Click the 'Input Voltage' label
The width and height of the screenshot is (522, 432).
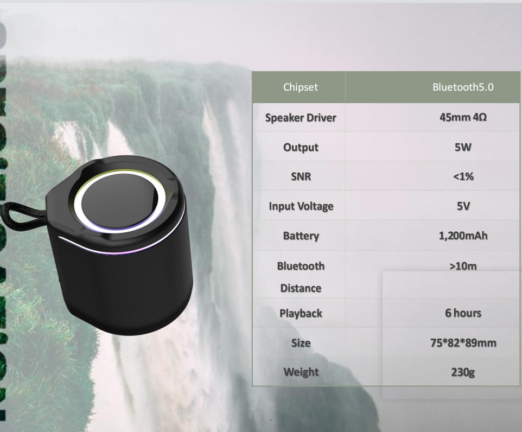[x=300, y=206]
